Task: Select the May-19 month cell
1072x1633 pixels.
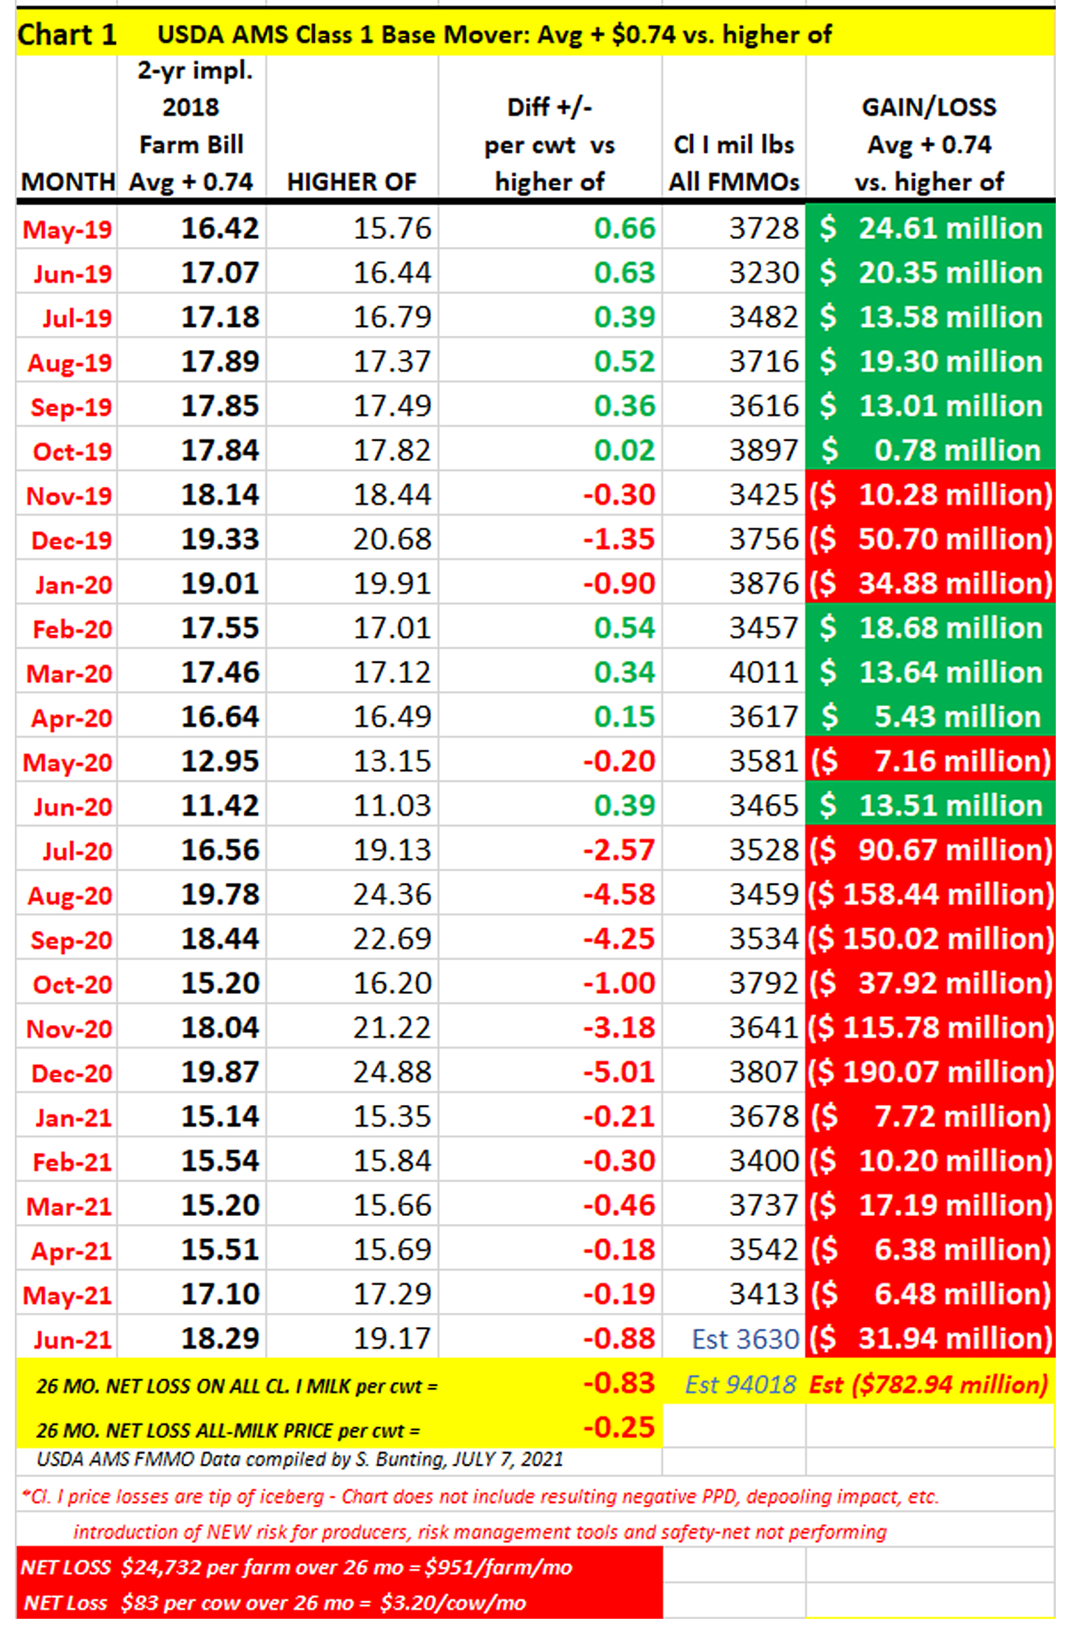Action: (x=67, y=229)
